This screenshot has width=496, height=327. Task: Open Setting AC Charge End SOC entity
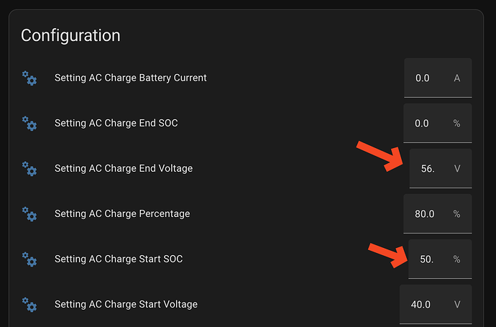(116, 123)
